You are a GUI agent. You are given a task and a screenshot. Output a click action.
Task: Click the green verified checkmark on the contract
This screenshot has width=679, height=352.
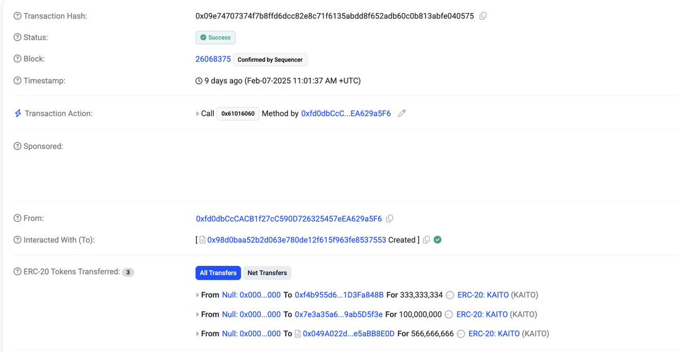pyautogui.click(x=437, y=239)
